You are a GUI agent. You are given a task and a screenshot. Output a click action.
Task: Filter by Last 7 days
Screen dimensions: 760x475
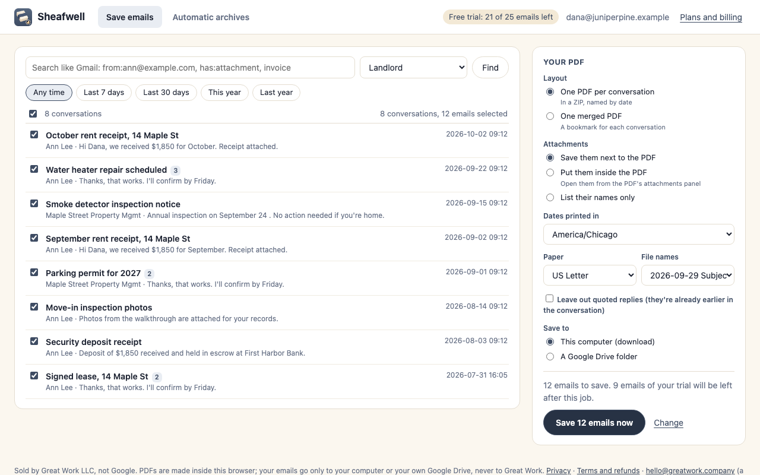point(104,93)
